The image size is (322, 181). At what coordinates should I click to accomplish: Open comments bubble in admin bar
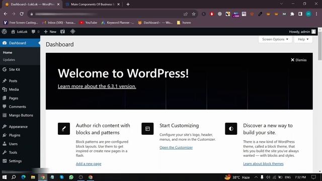[35, 32]
